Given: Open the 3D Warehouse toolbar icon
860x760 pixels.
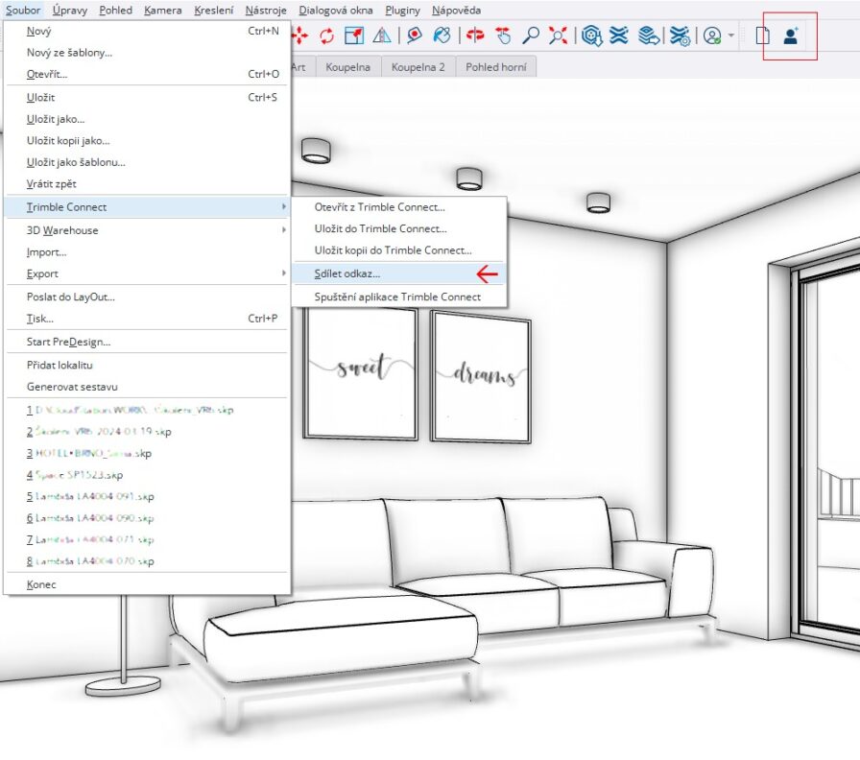Looking at the screenshot, I should (592, 36).
